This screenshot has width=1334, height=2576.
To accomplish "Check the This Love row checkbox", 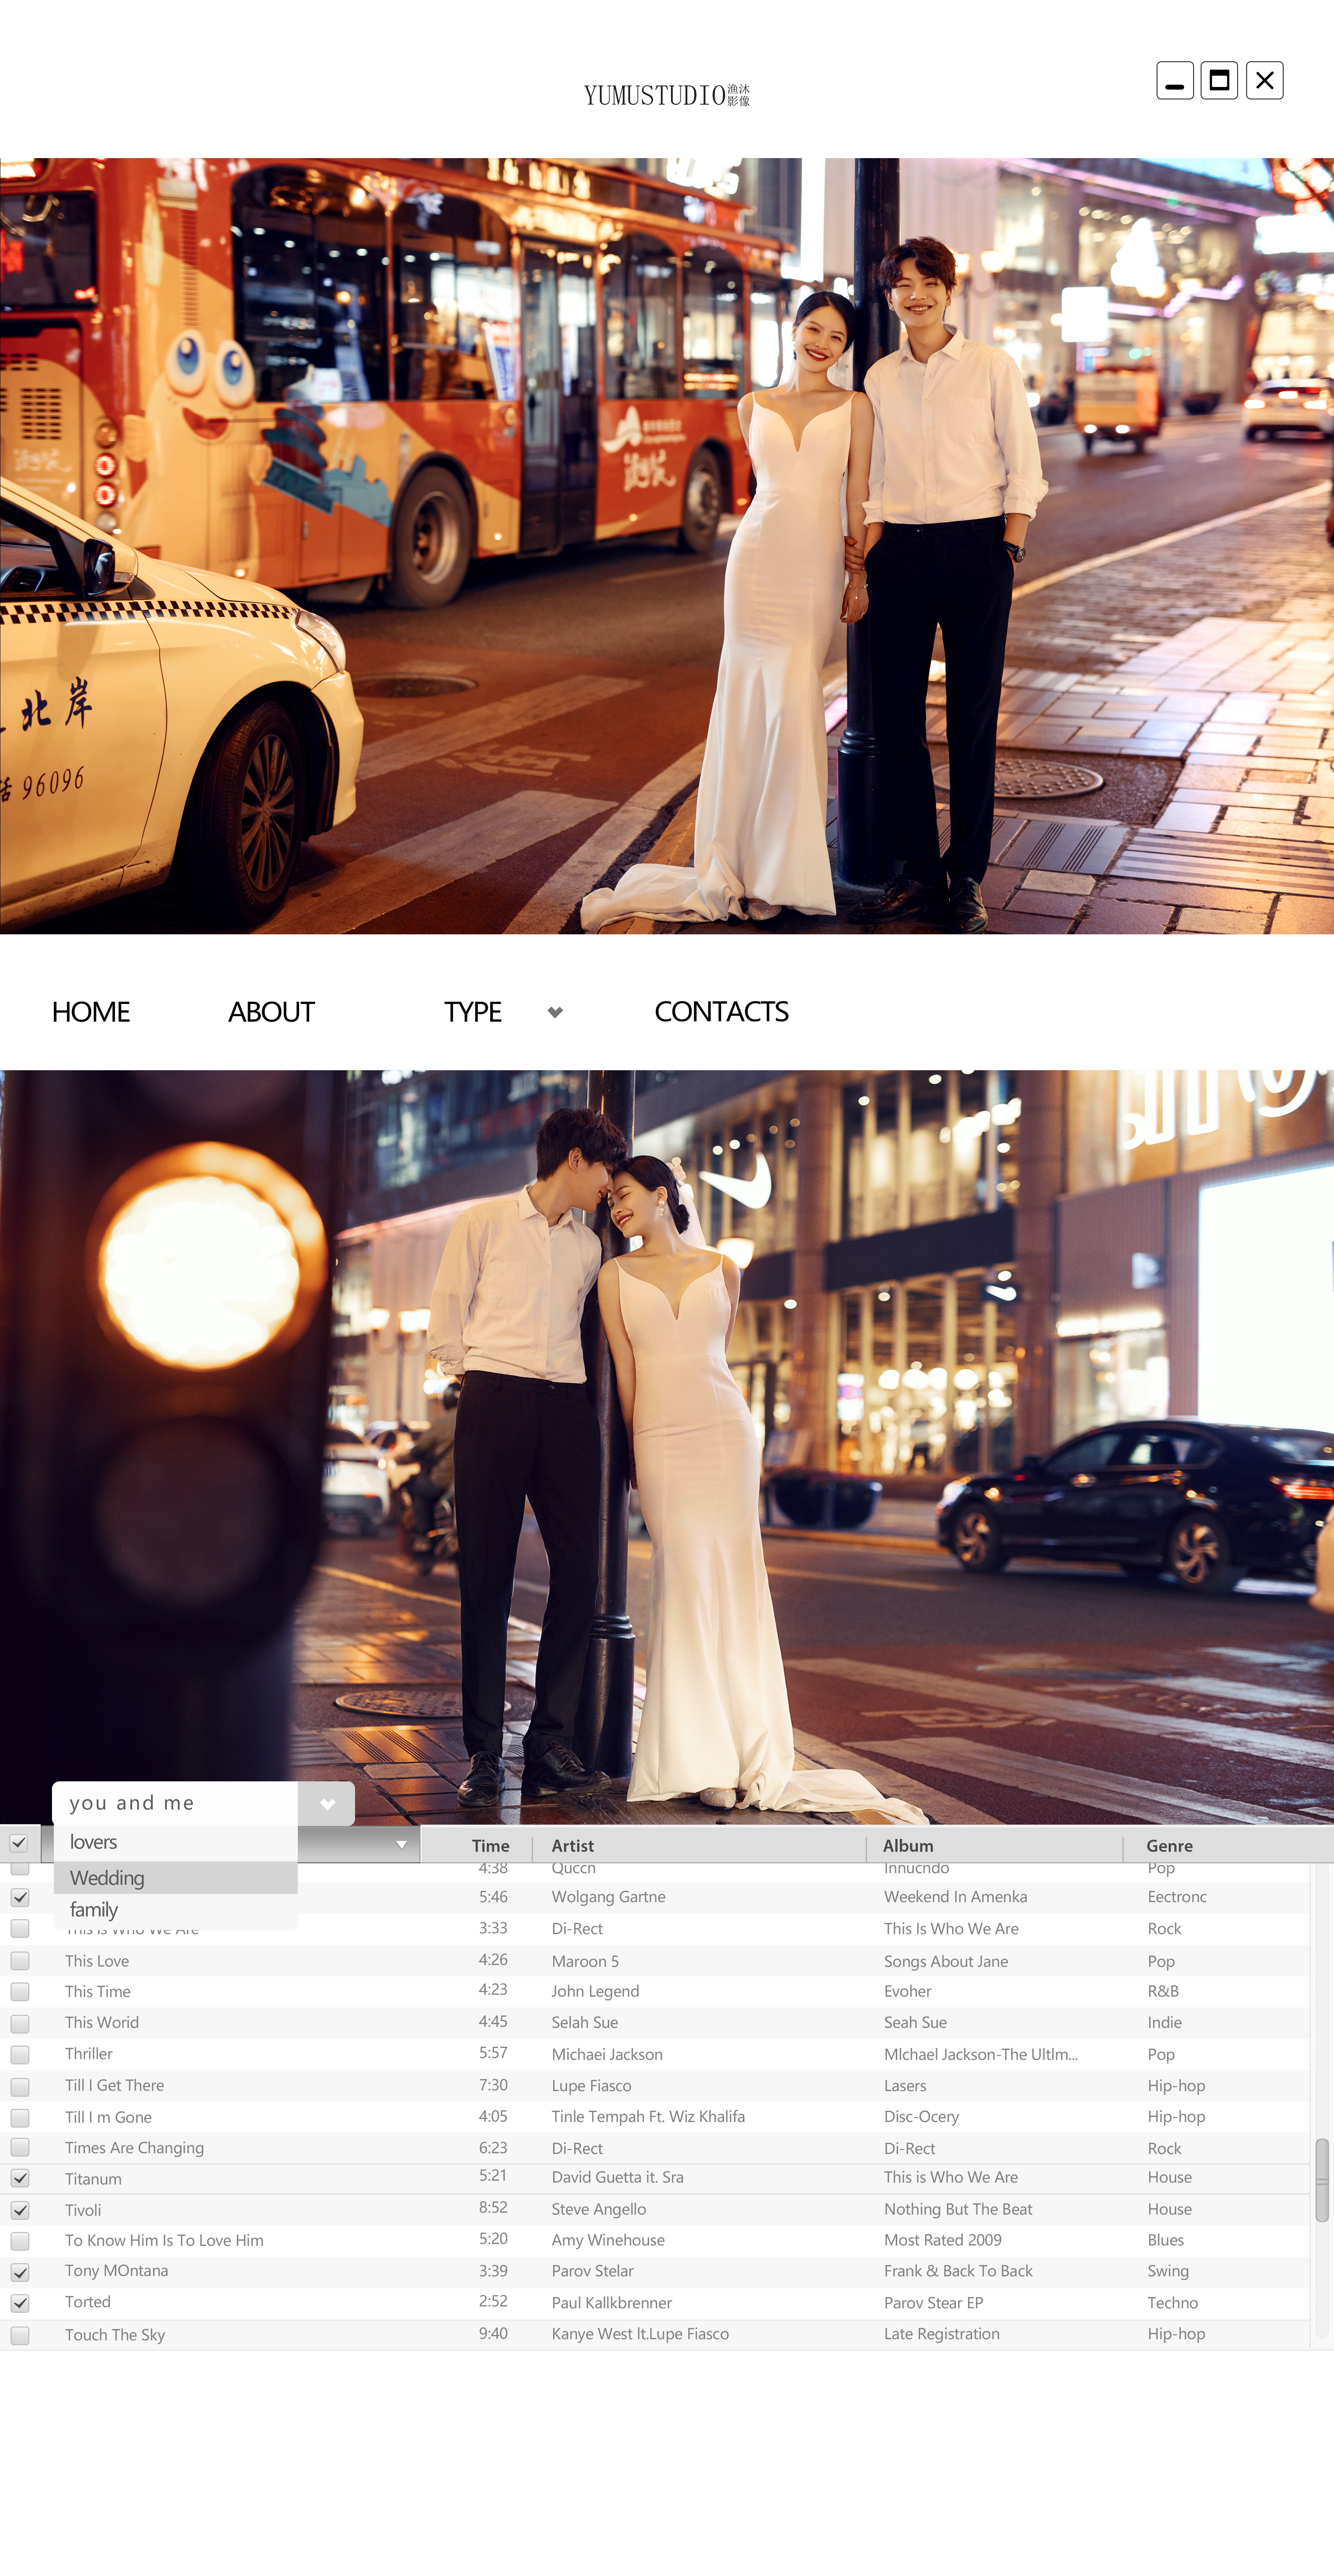I will pos(20,1961).
